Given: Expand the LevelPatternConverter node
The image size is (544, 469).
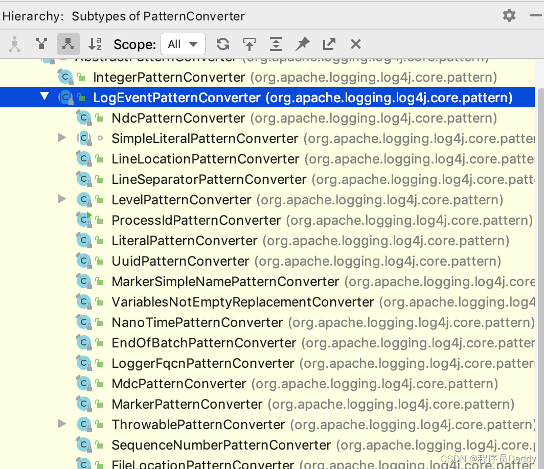Looking at the screenshot, I should (x=62, y=199).
